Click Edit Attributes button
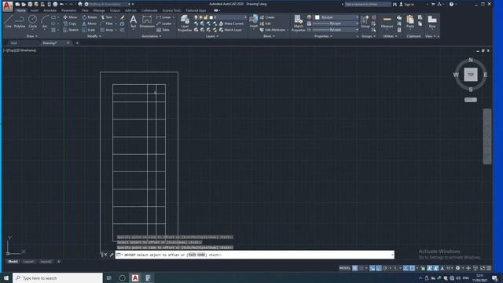This screenshot has width=503, height=283. tap(273, 30)
